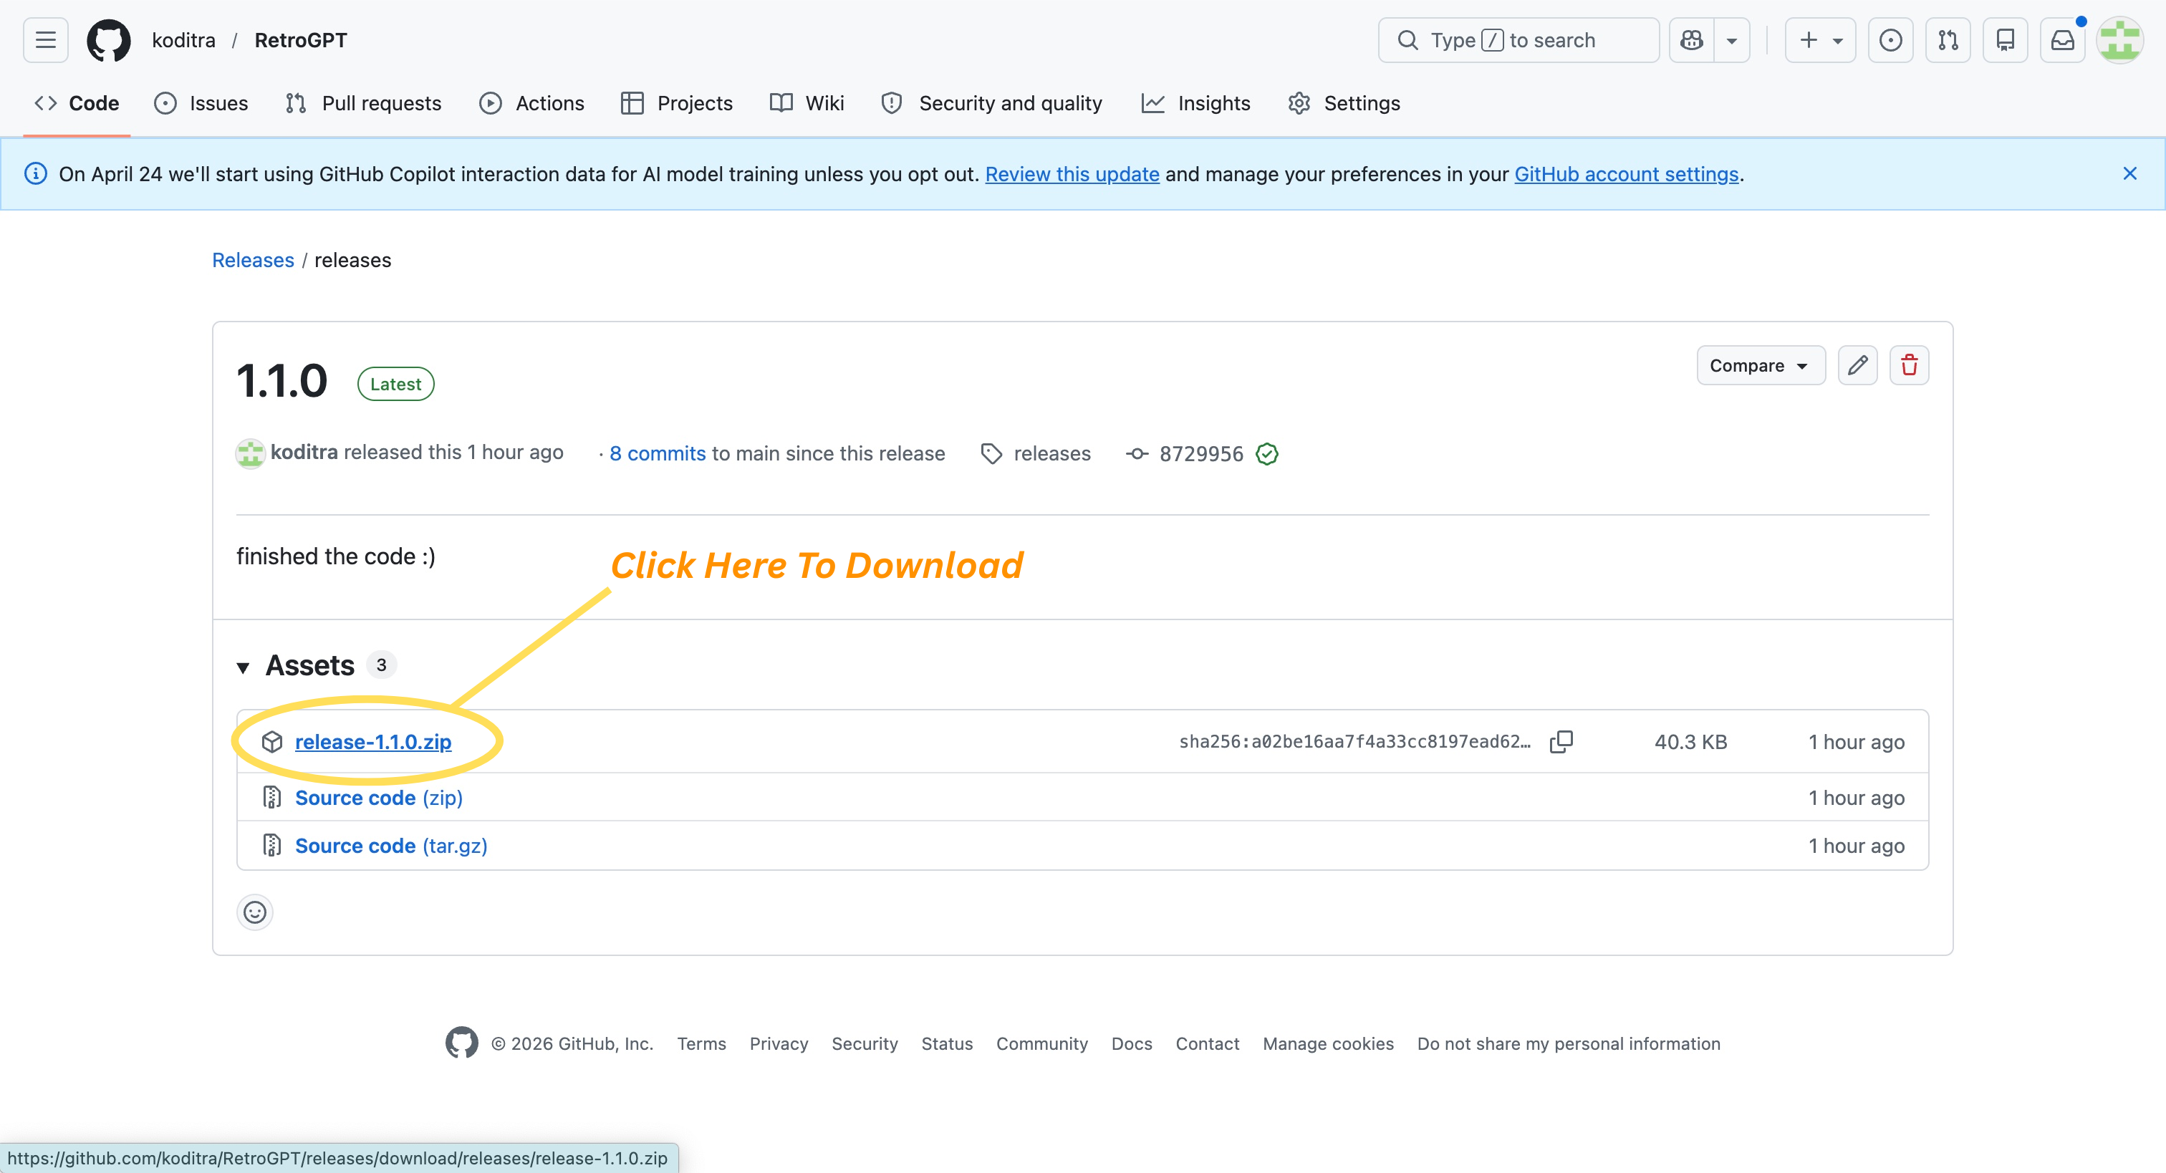Open the Copilot chat icon
This screenshot has height=1173, width=2166.
1692,40
